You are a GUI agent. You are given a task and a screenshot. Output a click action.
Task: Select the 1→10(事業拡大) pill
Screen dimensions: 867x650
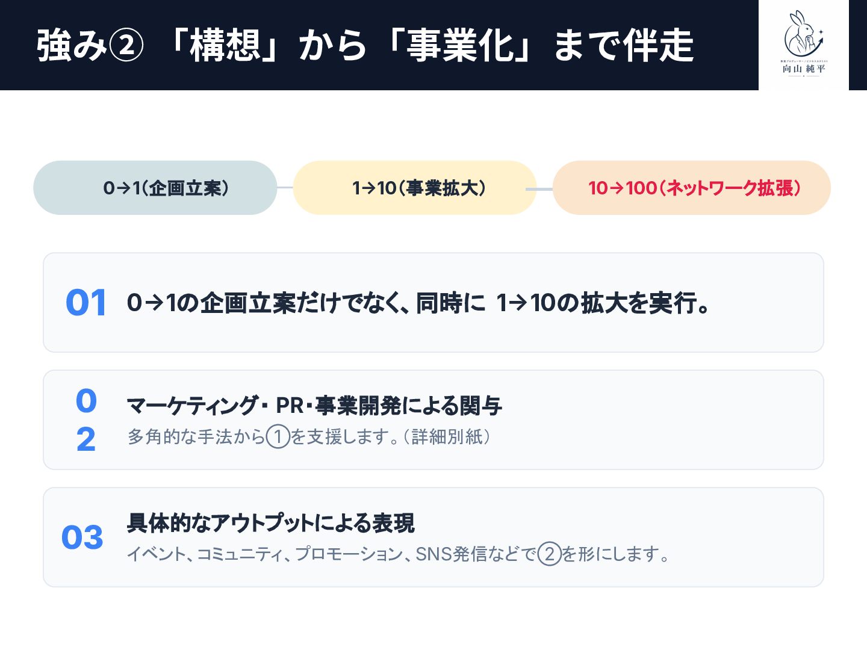[415, 188]
